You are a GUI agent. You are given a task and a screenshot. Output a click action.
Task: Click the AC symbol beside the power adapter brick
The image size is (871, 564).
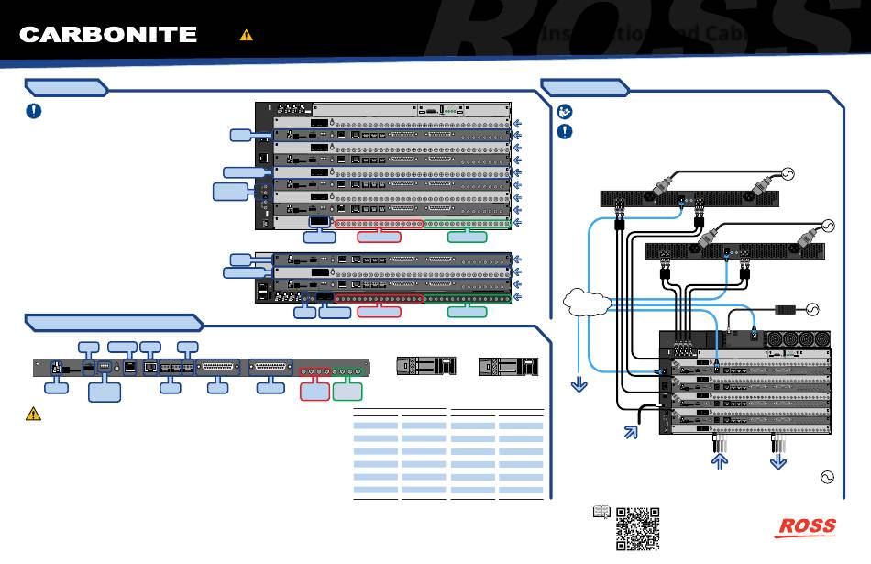pos(812,309)
